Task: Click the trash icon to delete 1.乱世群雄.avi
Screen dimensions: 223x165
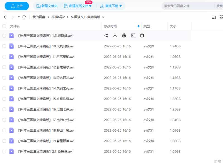Action: click(124, 35)
